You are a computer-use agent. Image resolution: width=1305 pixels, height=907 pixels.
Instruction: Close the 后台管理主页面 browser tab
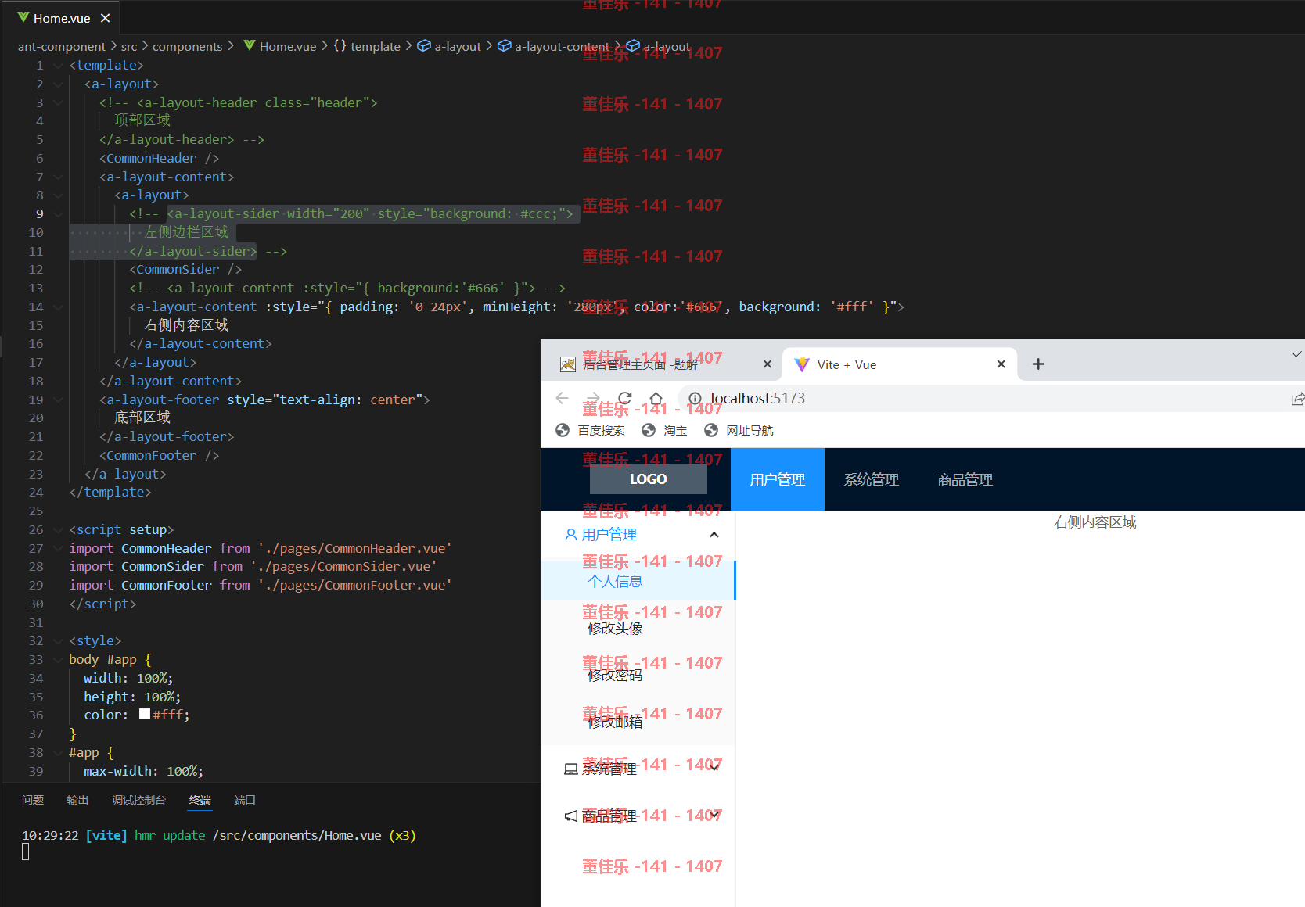coord(768,364)
